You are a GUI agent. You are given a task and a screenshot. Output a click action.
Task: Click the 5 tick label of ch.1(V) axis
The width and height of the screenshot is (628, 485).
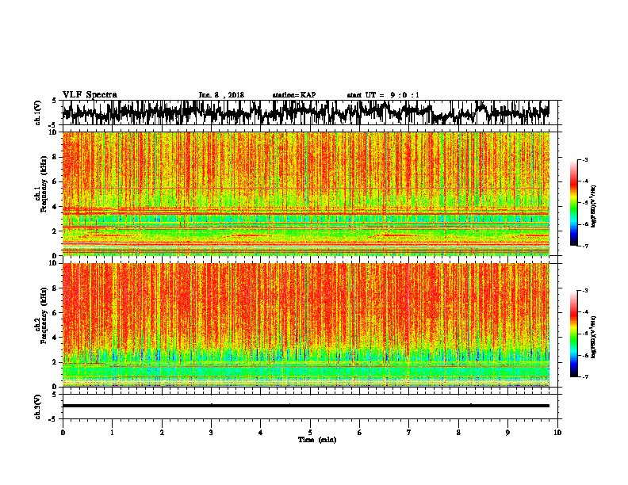click(x=54, y=101)
